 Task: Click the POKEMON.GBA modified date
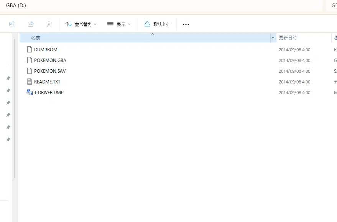coord(294,60)
